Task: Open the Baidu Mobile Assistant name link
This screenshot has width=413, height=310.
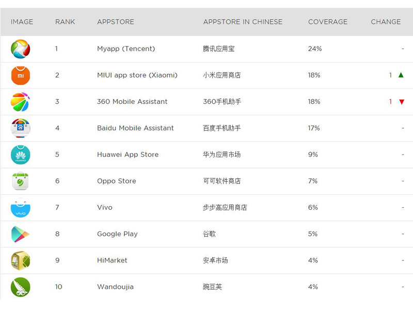Action: [135, 128]
